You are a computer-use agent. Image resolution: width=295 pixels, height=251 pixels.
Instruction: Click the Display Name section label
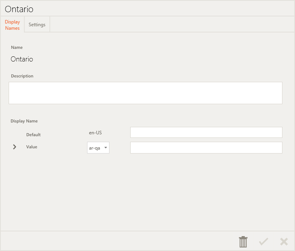pos(24,121)
